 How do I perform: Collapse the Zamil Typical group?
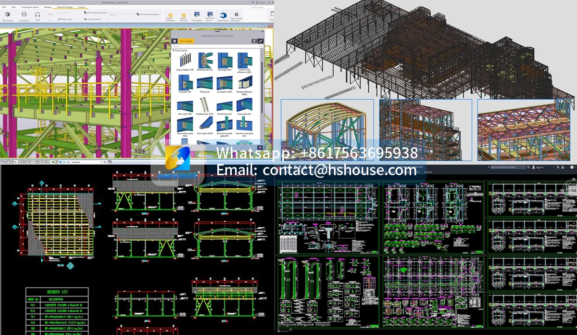pyautogui.click(x=173, y=50)
